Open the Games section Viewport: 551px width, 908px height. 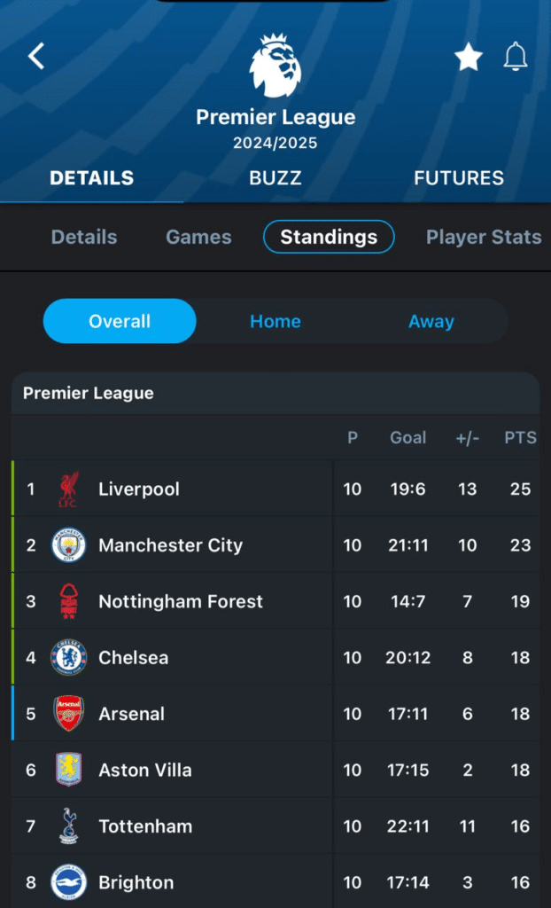click(198, 237)
